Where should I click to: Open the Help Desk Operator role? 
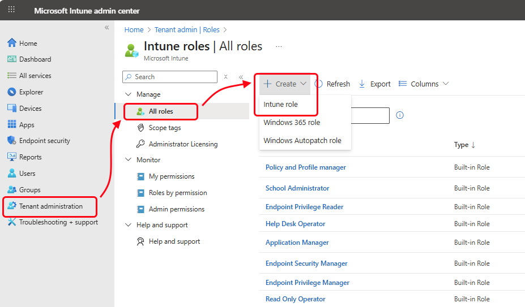coord(296,224)
